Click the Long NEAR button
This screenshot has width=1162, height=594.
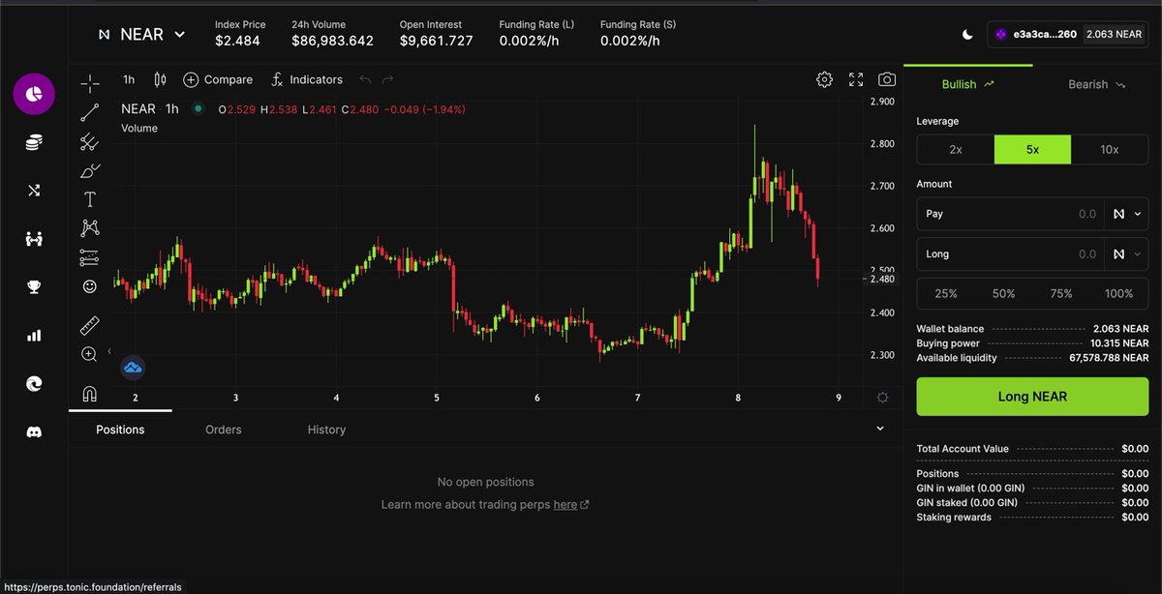(1032, 397)
